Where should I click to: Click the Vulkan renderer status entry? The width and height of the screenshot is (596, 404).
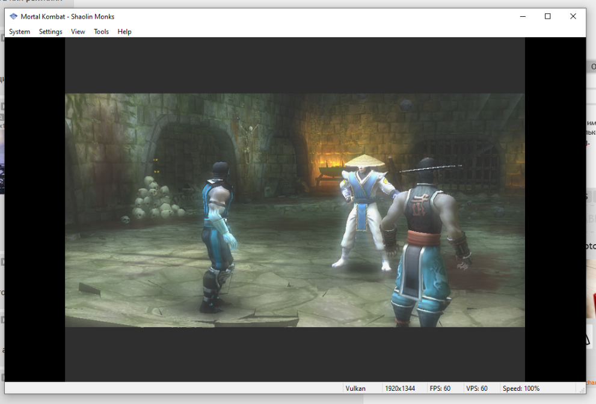[x=355, y=388]
